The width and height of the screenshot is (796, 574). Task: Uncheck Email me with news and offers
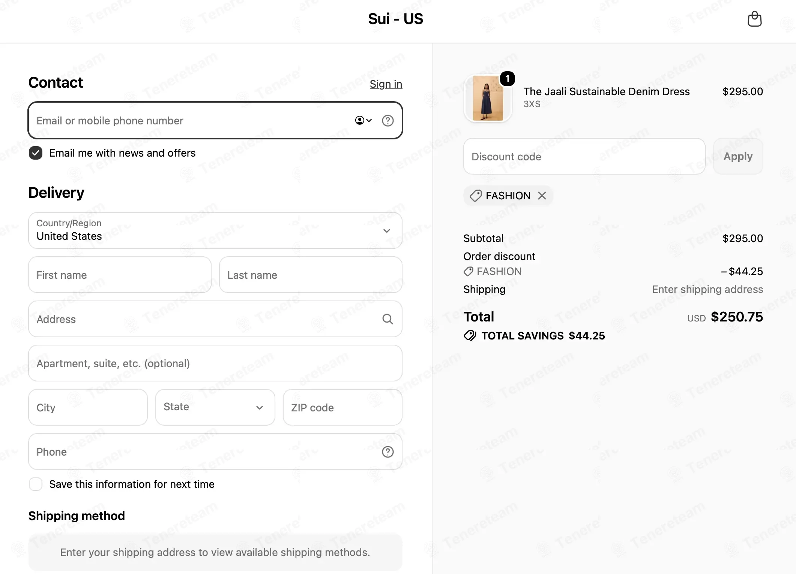pyautogui.click(x=36, y=153)
